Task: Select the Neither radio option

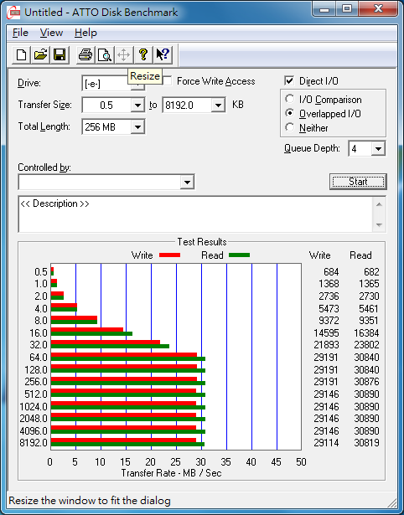Action: pos(290,127)
